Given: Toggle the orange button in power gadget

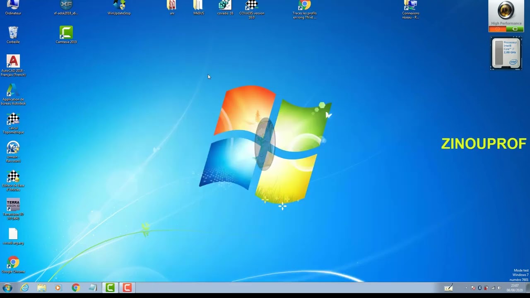Looking at the screenshot, I should (498, 29).
